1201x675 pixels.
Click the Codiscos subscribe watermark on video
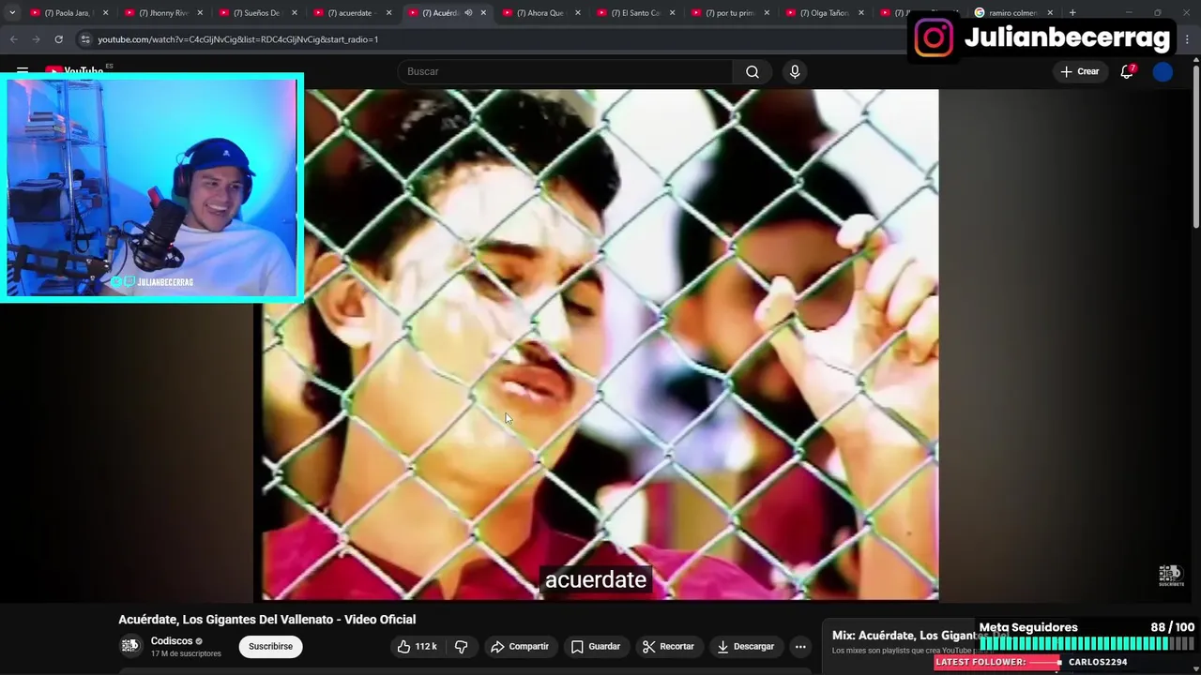click(1170, 575)
